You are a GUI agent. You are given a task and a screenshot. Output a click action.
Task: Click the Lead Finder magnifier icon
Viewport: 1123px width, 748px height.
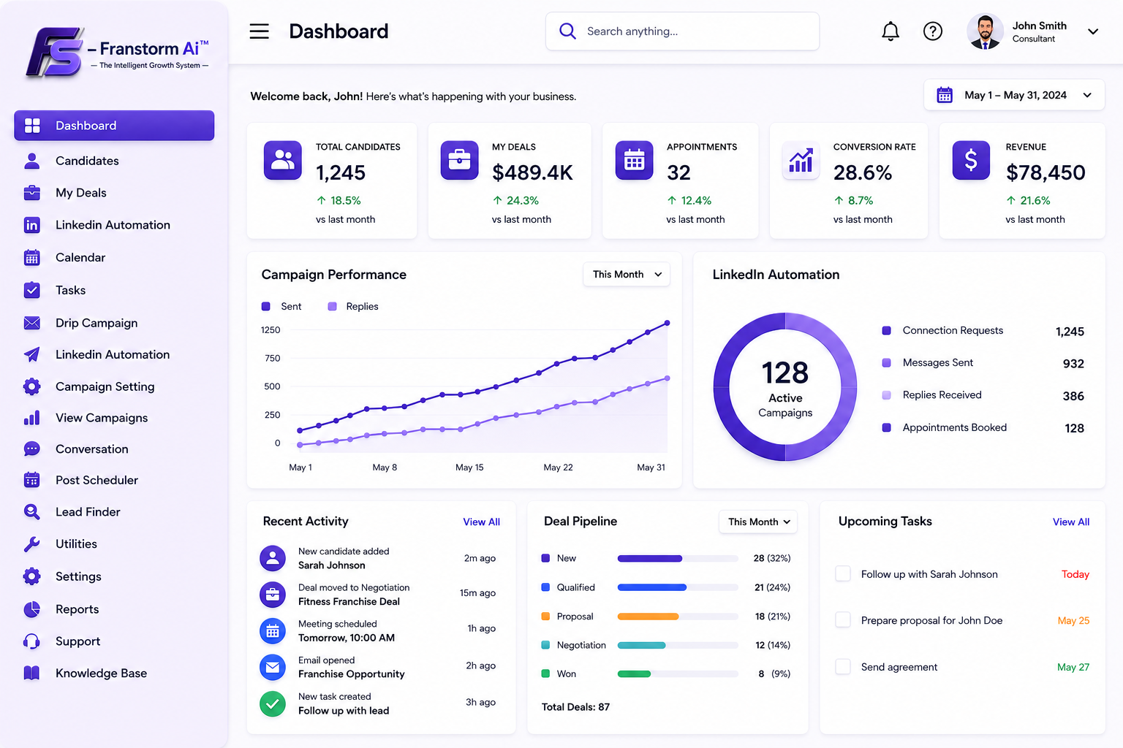click(x=32, y=512)
